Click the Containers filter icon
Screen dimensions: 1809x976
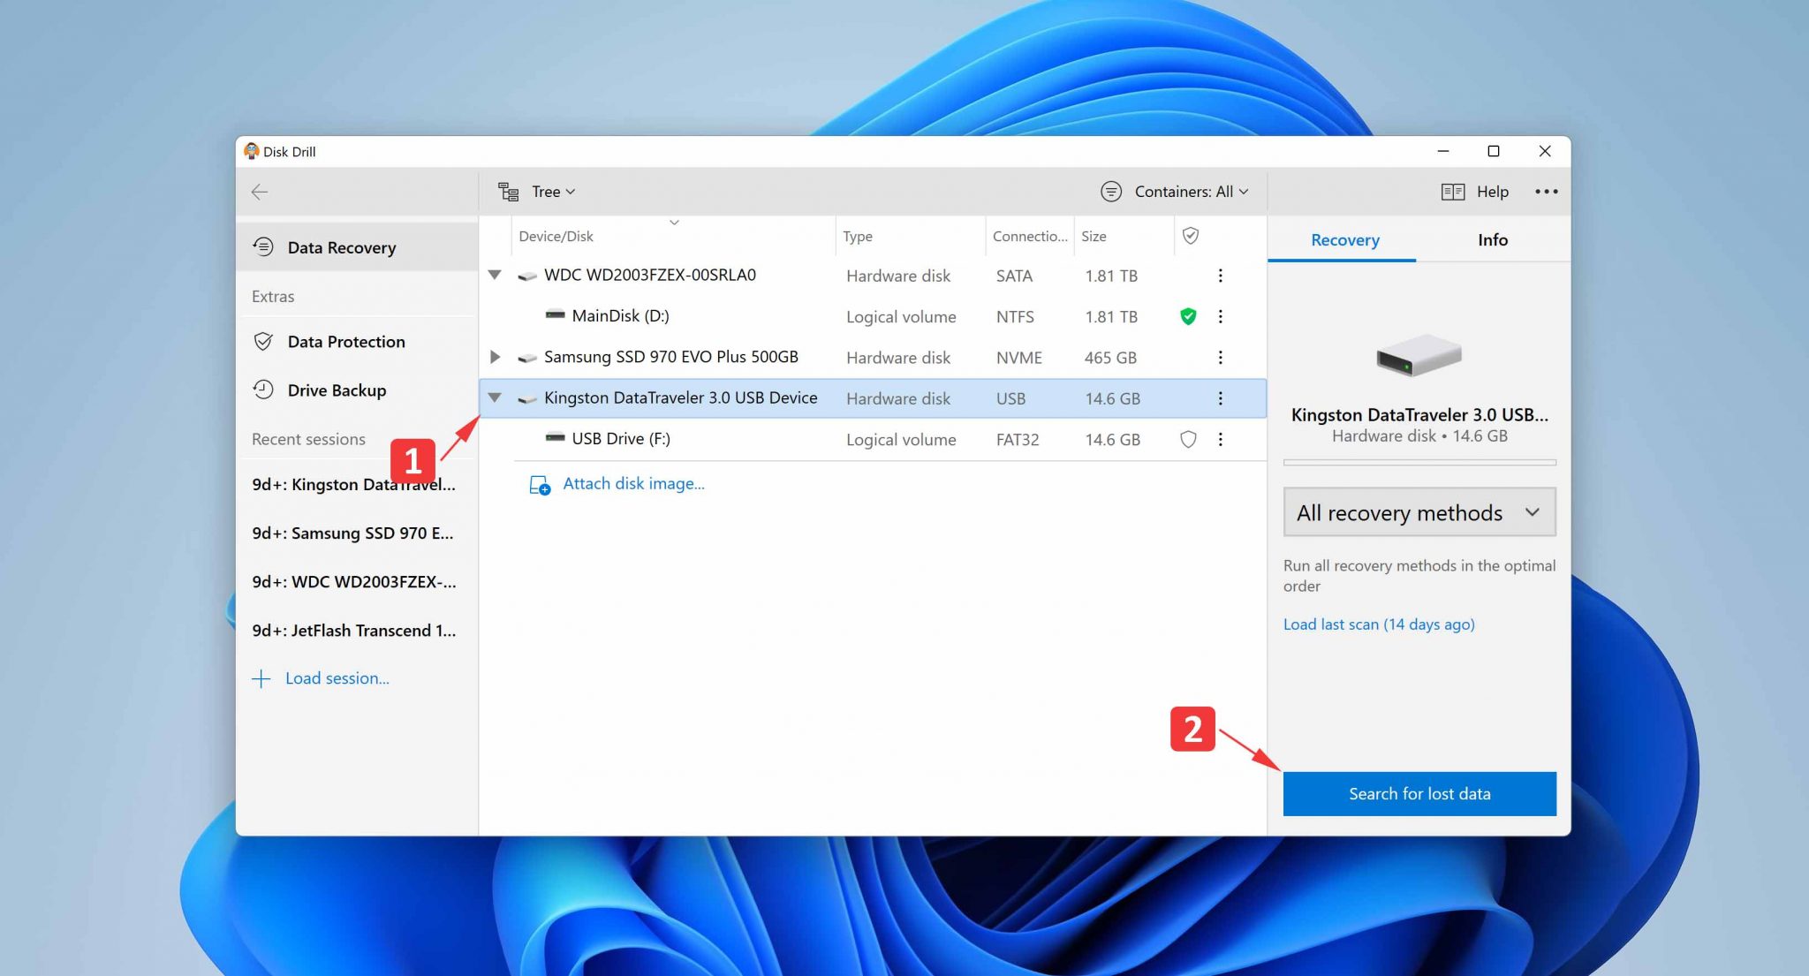(x=1111, y=192)
